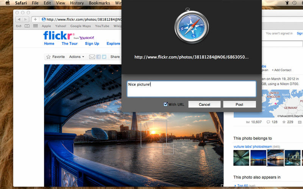Open the History menu
The height and width of the screenshot is (189, 303).
(77, 3)
